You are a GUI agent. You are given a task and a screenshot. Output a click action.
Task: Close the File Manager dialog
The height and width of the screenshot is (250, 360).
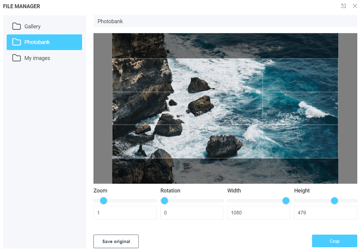[x=355, y=6]
